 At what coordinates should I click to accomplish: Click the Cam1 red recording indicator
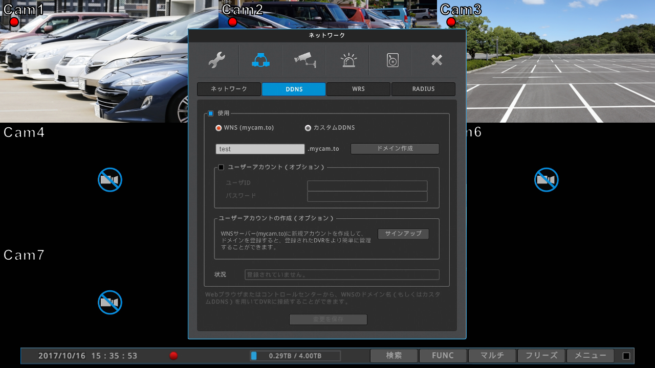(x=14, y=22)
